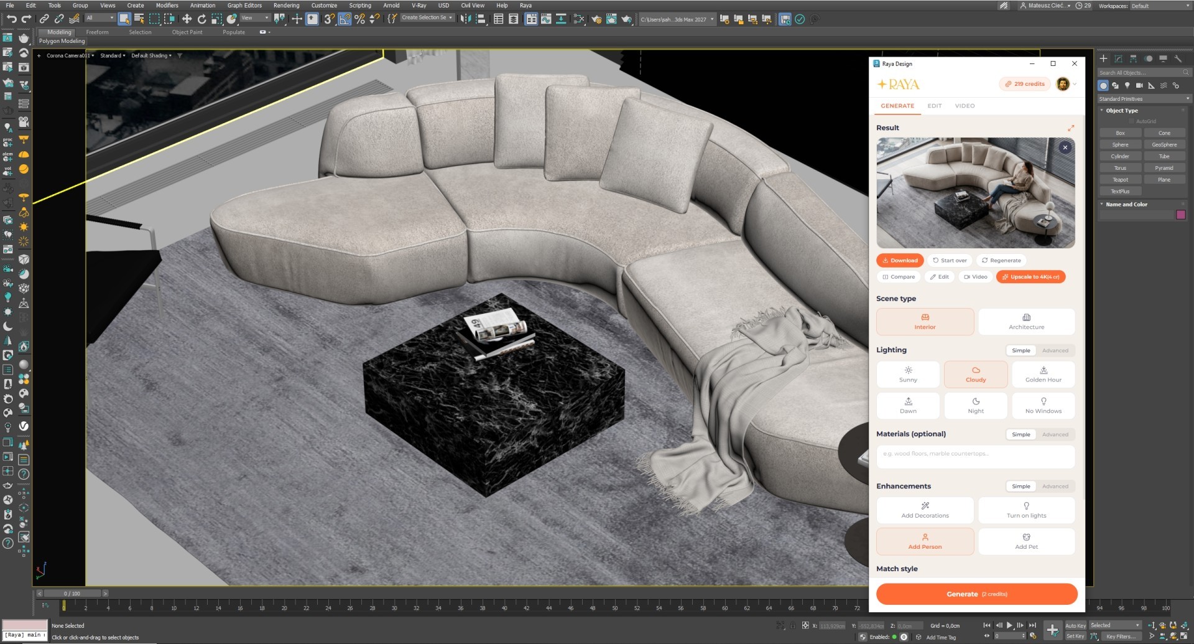
Task: Select the Golden Hour lighting option
Action: click(1043, 375)
